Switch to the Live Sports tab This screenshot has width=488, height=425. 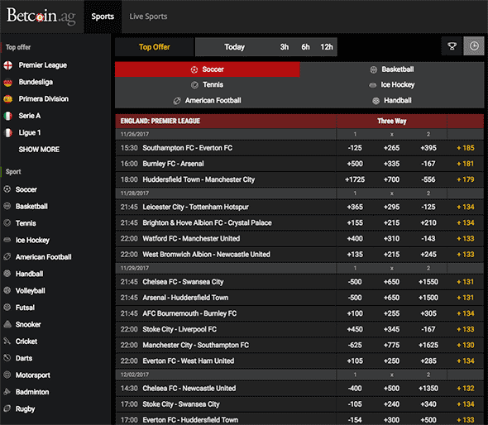[x=148, y=17]
